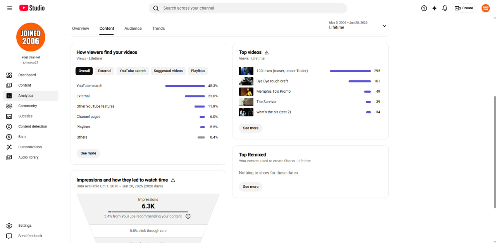
Task: Open the account avatar menu
Action: 486,8
